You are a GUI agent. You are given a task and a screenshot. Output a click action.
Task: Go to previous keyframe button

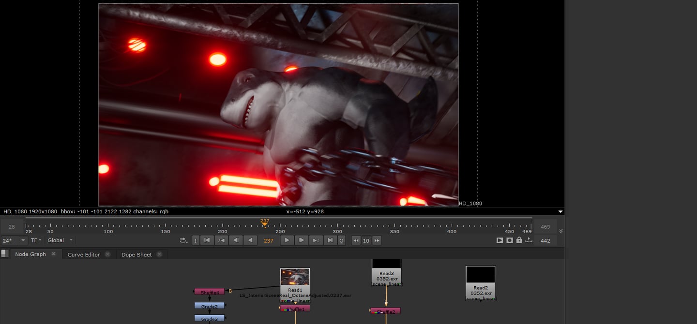point(221,240)
